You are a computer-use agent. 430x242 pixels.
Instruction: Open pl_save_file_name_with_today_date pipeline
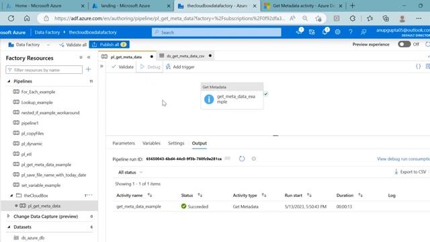54,175
